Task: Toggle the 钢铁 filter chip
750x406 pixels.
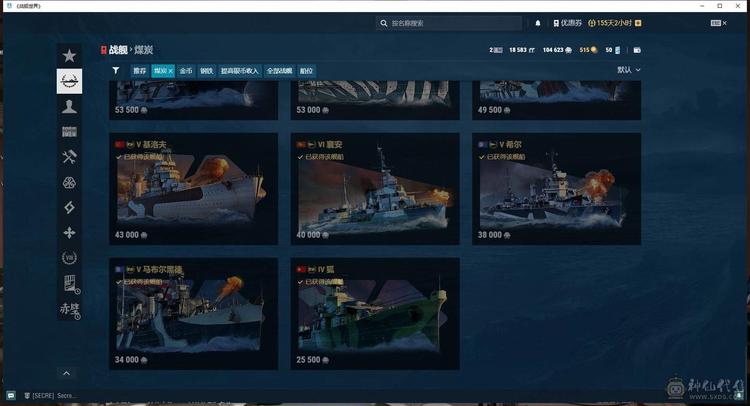Action: coord(207,71)
